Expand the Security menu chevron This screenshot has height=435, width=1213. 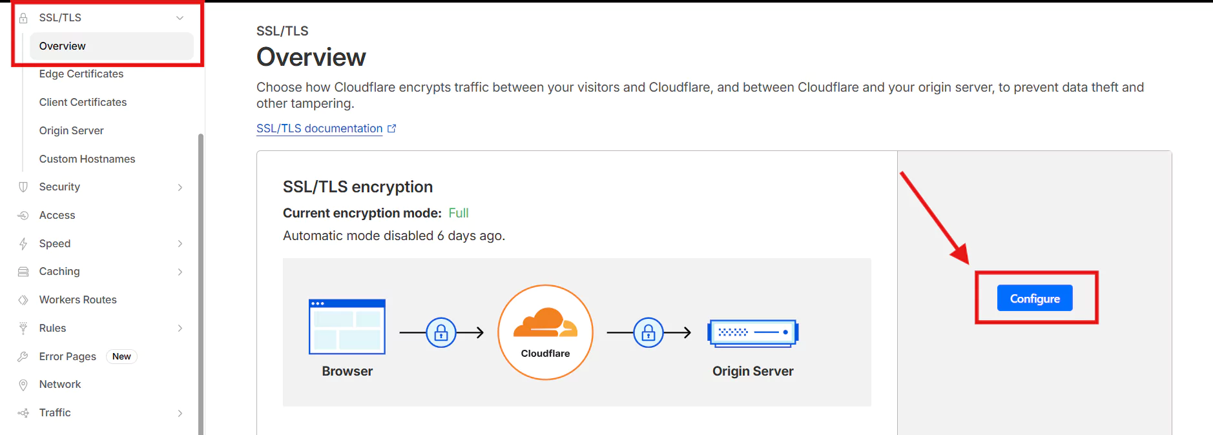[x=180, y=187]
